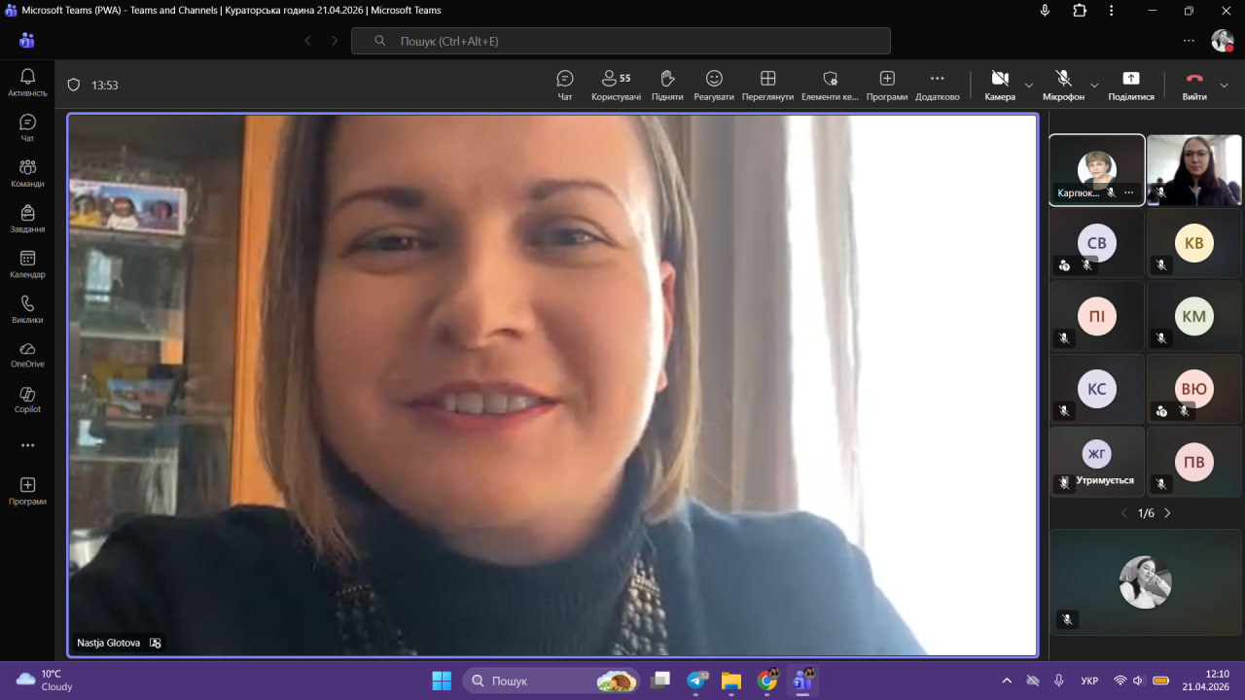1245x700 pixels.
Task: Click the Програми apps icon in meeting toolbar
Action: coord(886,85)
